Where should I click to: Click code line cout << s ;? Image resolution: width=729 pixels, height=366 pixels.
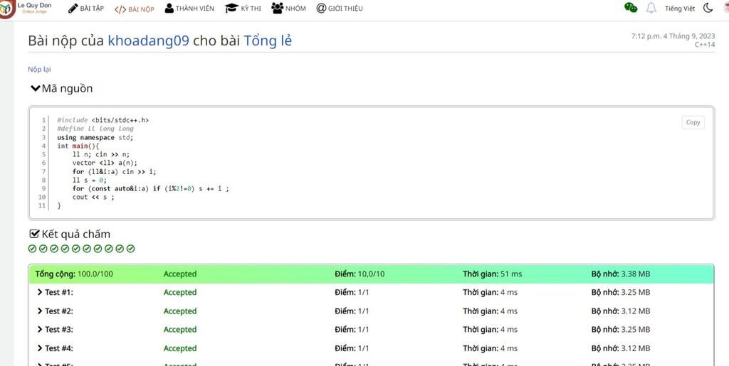[93, 197]
